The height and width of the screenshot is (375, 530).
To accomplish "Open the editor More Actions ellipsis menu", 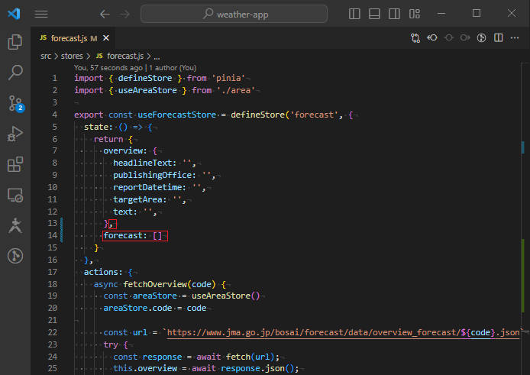I will pyautogui.click(x=515, y=38).
